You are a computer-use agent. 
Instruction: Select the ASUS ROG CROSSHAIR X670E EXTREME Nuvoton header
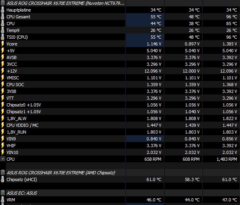[x=65, y=3]
